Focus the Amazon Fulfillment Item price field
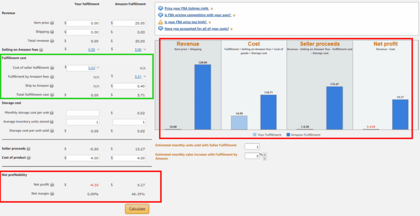The image size is (420, 216). coord(129,23)
